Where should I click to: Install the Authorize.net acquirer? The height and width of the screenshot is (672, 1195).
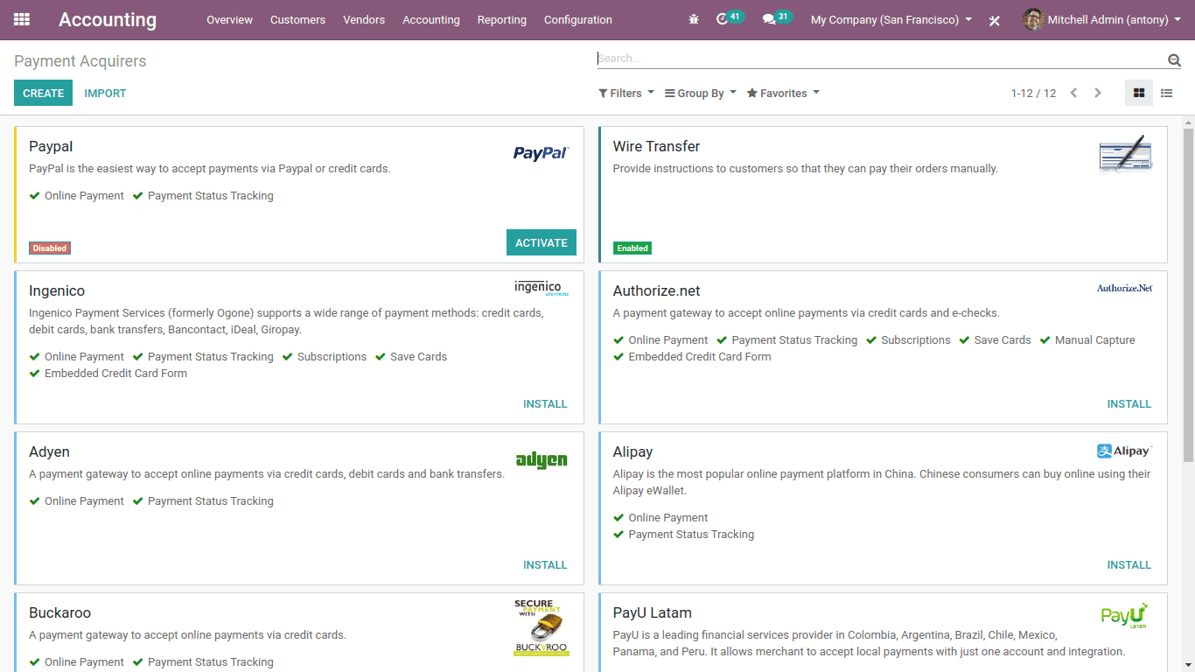pos(1129,403)
